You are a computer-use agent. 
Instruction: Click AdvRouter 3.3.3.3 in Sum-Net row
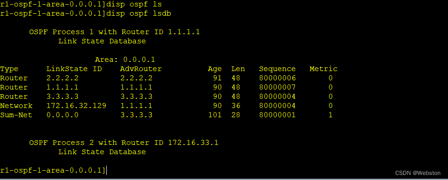[136, 115]
